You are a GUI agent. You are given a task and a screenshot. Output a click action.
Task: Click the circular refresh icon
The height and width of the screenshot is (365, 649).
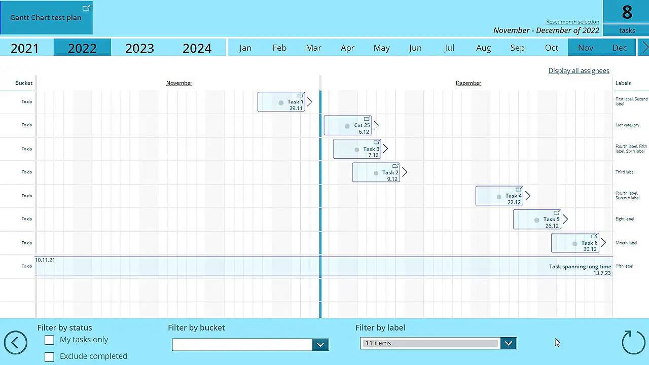click(633, 343)
